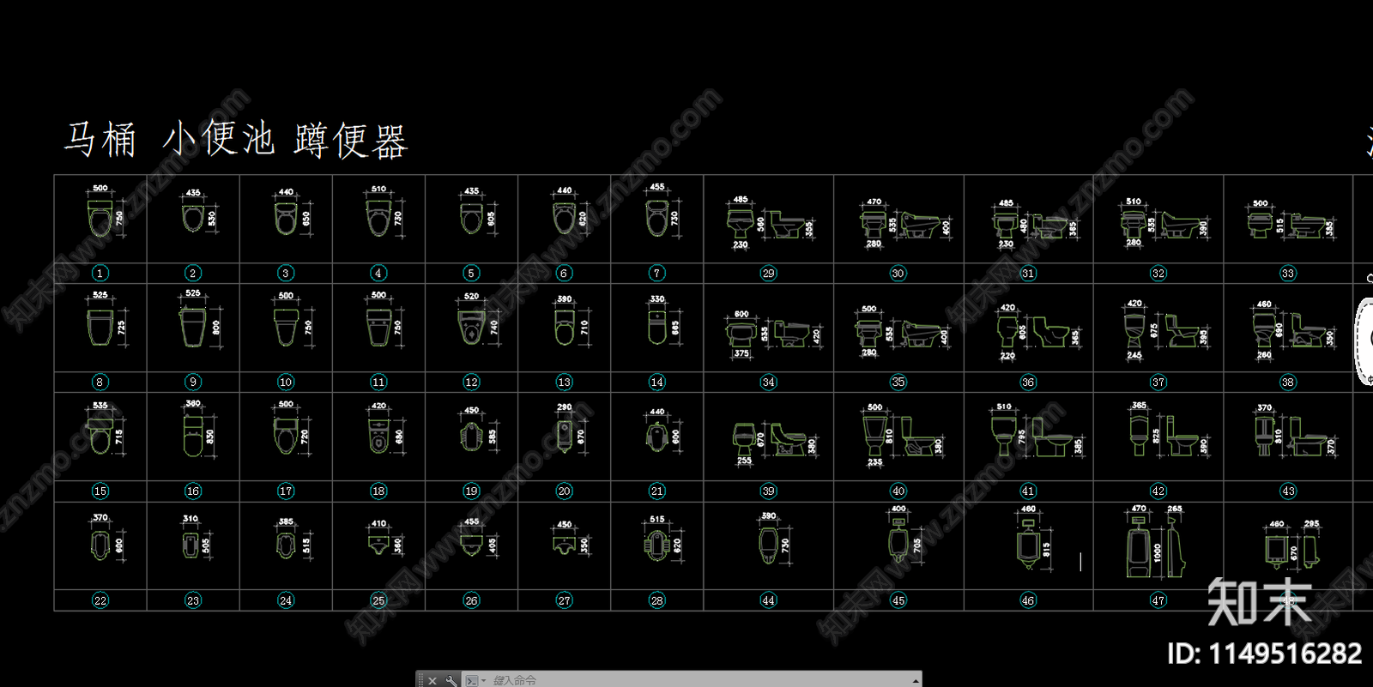The height and width of the screenshot is (687, 1373).
Task: Close the command line bar
Action: pos(432,680)
